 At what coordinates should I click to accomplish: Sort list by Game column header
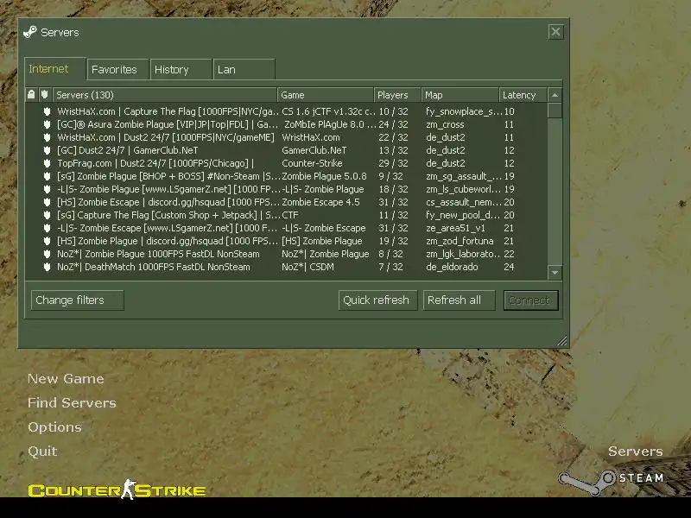tap(326, 95)
